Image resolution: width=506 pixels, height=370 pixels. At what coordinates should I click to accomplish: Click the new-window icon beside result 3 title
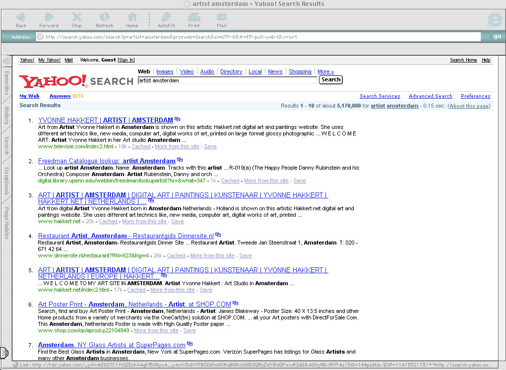click(151, 201)
